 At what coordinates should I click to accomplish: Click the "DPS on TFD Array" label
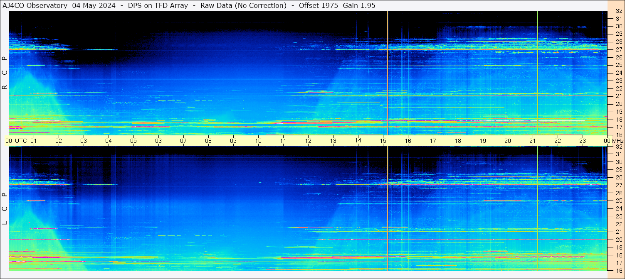[158, 5]
